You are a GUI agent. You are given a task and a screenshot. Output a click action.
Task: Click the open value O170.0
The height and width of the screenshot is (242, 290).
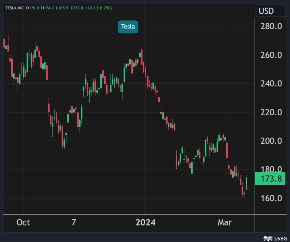coord(32,8)
